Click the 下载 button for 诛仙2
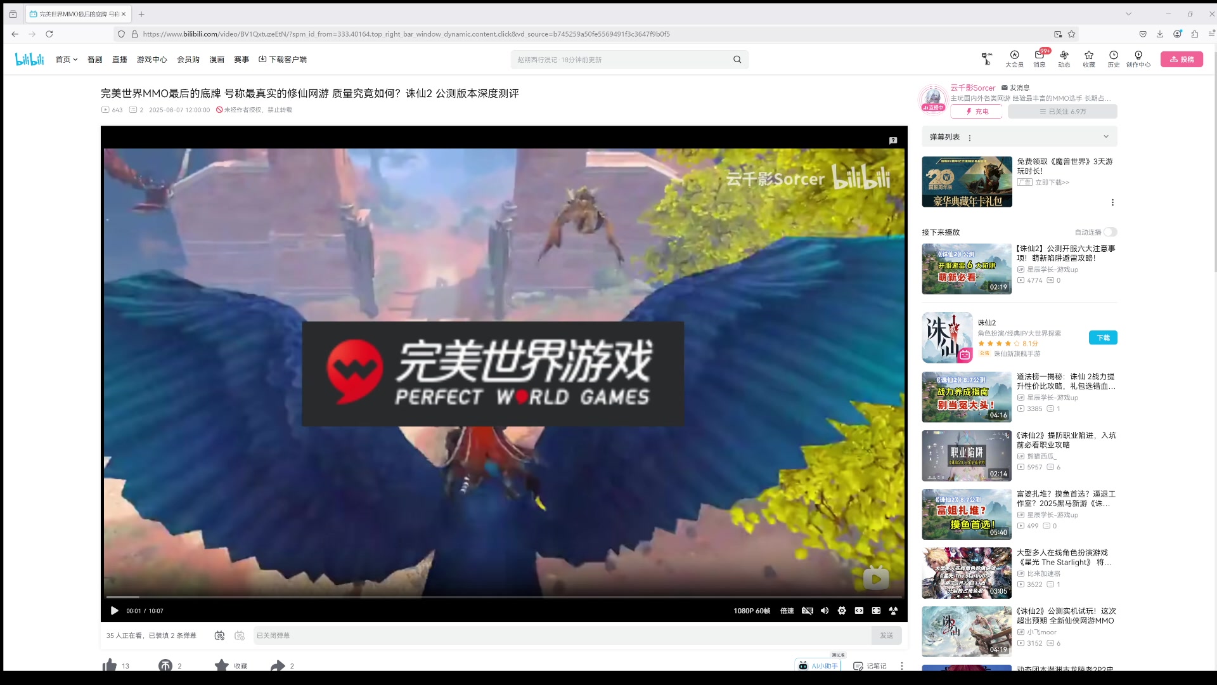Image resolution: width=1217 pixels, height=685 pixels. pos(1103,338)
